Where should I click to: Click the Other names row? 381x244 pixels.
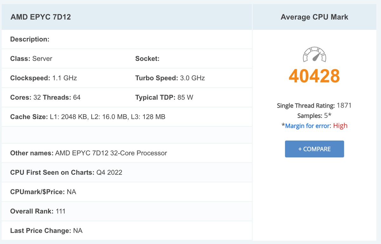click(89, 153)
